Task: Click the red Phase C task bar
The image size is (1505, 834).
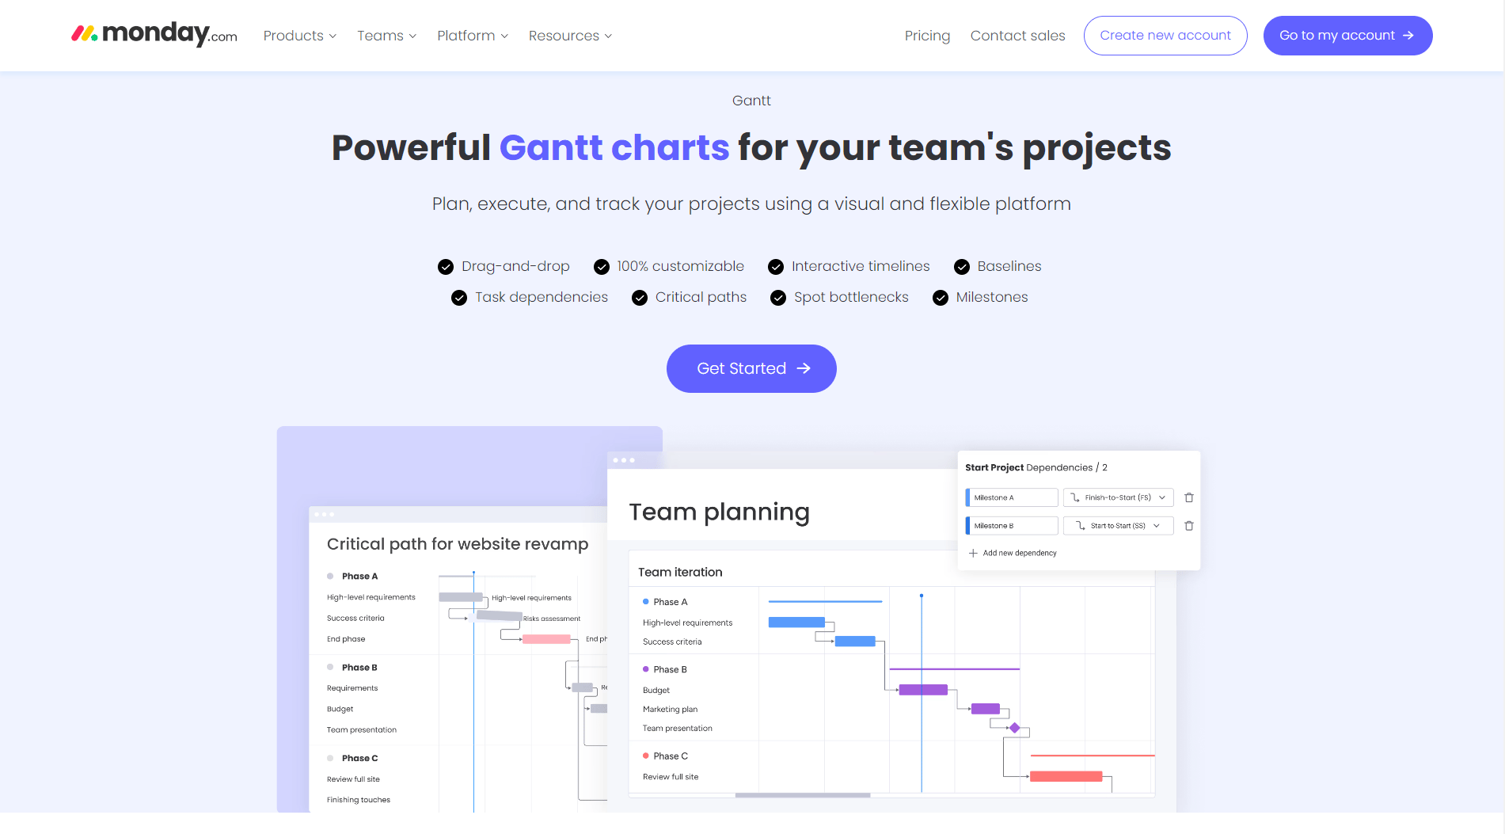Action: [1066, 777]
